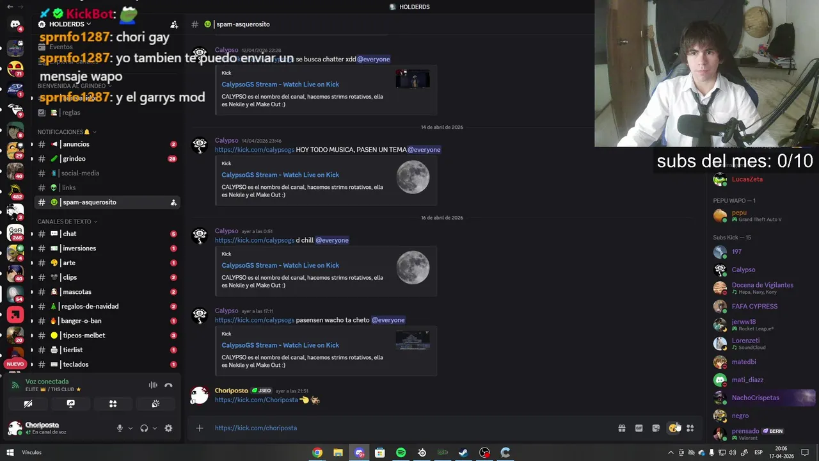Open the apps launcher in message bar

[x=690, y=428]
